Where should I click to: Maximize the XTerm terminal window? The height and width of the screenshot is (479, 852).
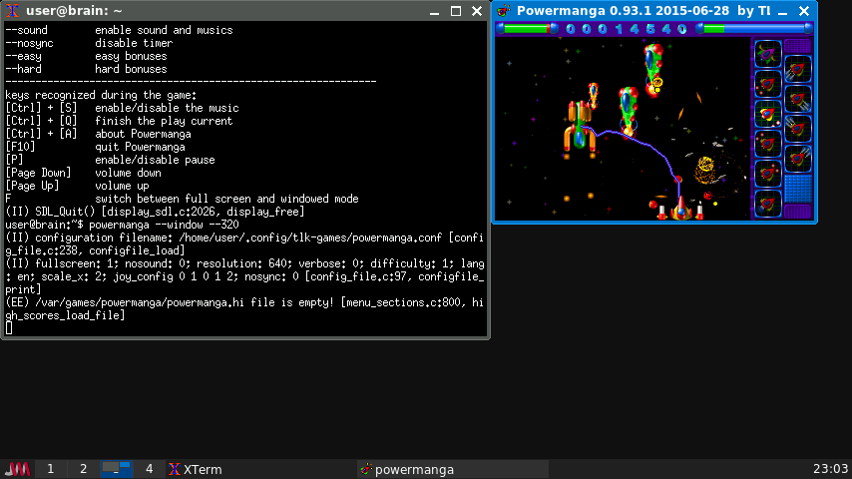(456, 11)
